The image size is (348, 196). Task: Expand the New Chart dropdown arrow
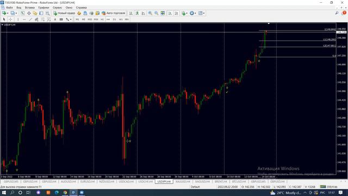click(x=8, y=13)
